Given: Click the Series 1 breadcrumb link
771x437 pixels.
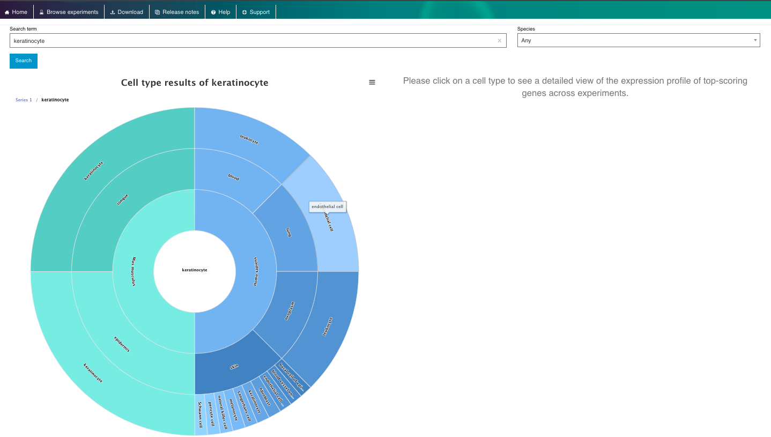Looking at the screenshot, I should (24, 100).
